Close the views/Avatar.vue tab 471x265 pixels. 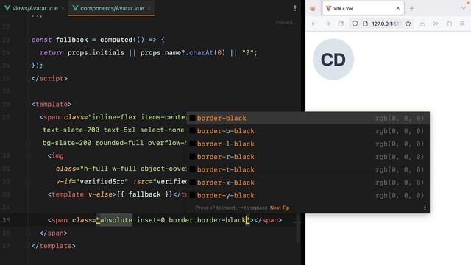coord(63,8)
